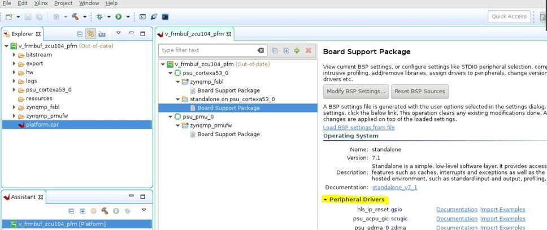Viewport: 547px width, 230px height.
Task: Click the Save All icon in main toolbar
Action: click(x=40, y=17)
